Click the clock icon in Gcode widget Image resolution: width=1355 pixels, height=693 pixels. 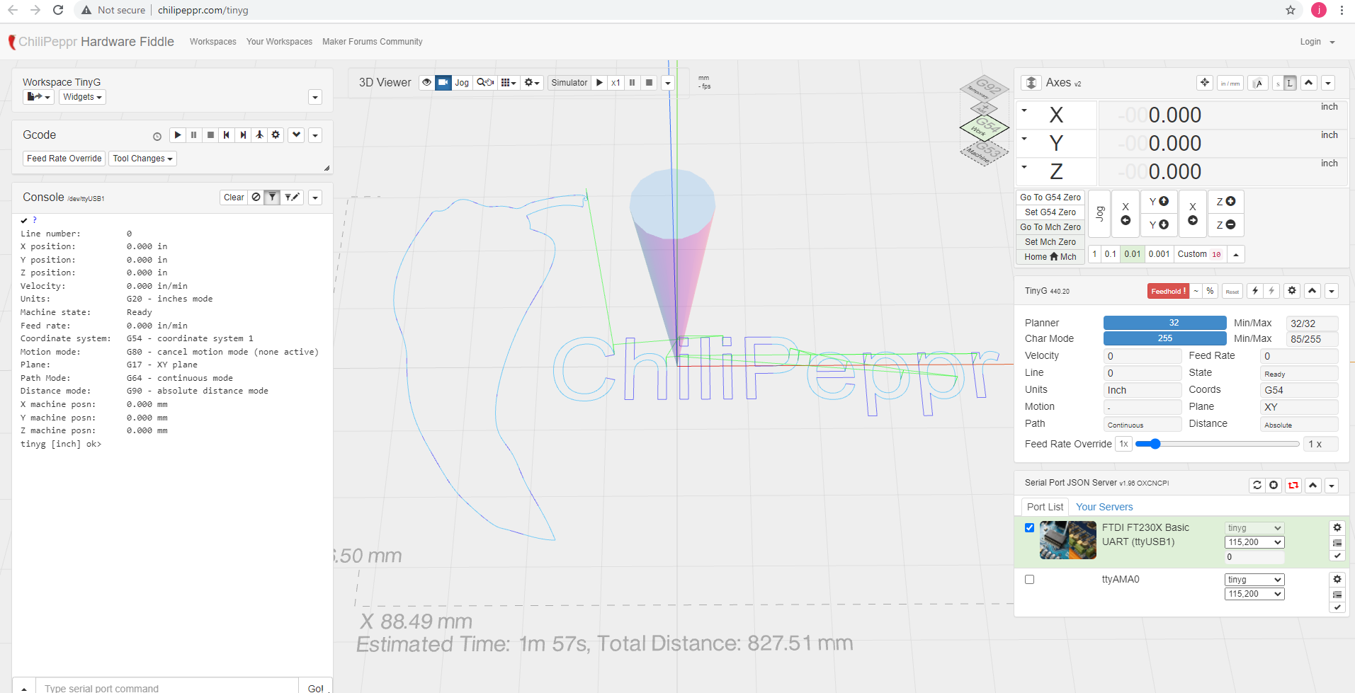pyautogui.click(x=157, y=137)
